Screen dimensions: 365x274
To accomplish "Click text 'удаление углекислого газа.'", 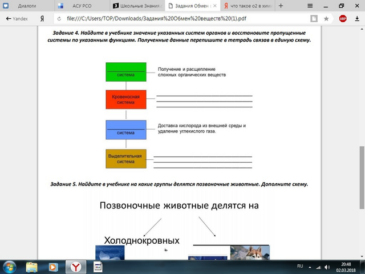I will coord(186,131).
